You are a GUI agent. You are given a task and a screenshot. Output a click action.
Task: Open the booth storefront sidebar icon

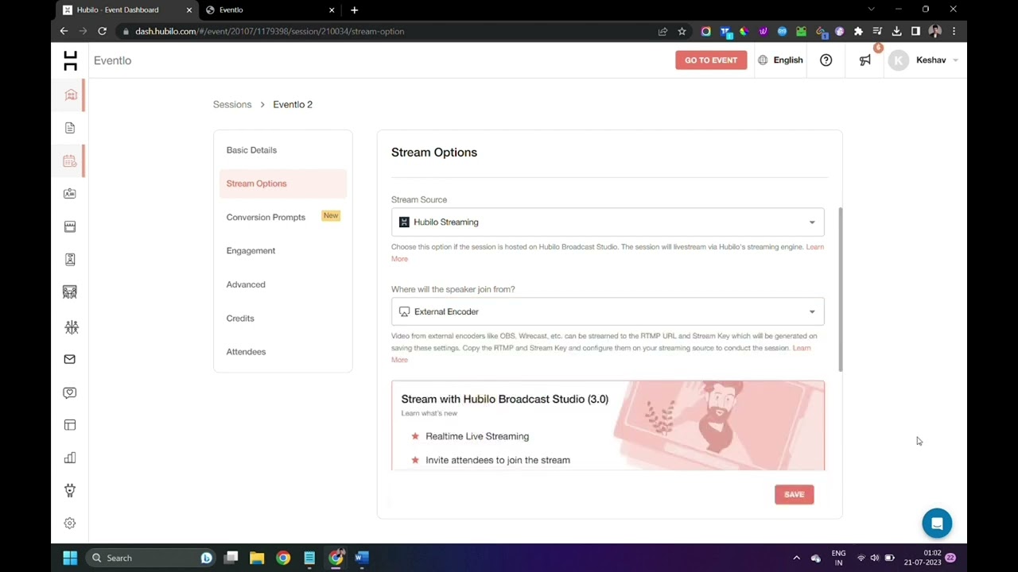coord(70,226)
